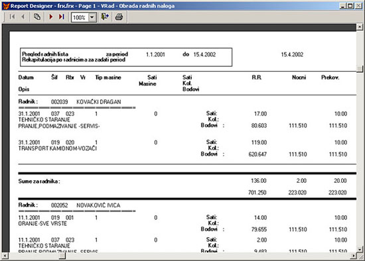Screen dimensions: 365x261
Task: Go to first page of report
Action: click(x=12, y=17)
